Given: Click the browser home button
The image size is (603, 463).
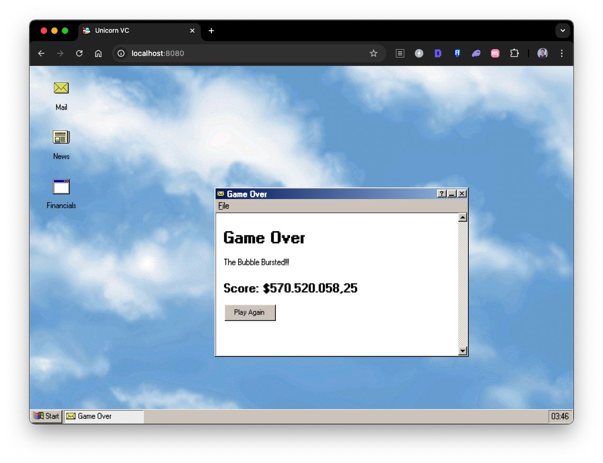Looking at the screenshot, I should click(x=98, y=53).
